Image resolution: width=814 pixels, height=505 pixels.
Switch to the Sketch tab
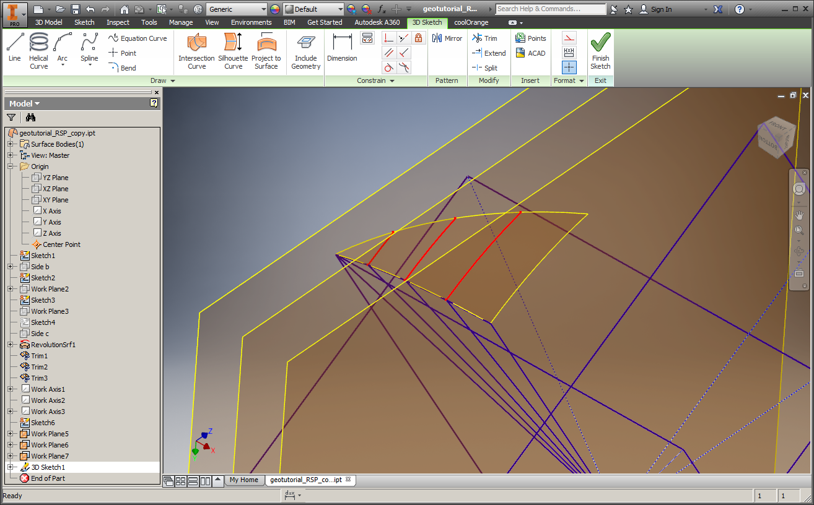pos(84,22)
